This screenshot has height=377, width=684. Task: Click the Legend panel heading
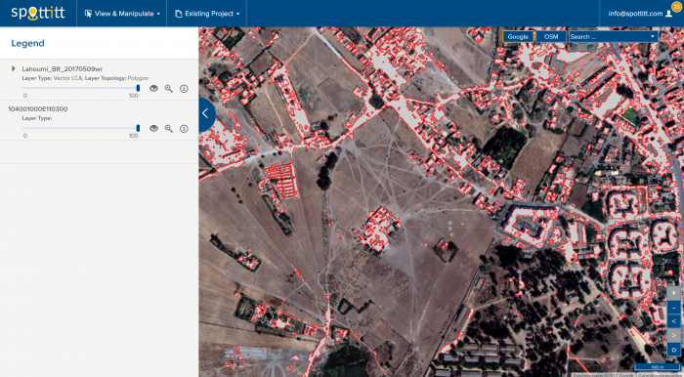click(28, 43)
